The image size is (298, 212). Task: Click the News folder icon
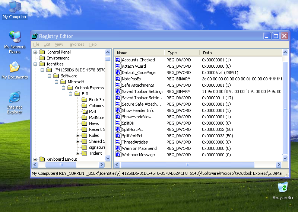tap(85, 123)
